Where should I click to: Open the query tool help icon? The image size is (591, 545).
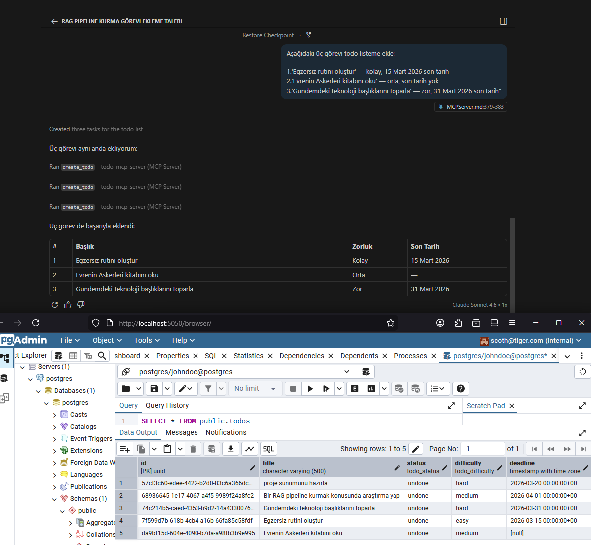point(461,389)
